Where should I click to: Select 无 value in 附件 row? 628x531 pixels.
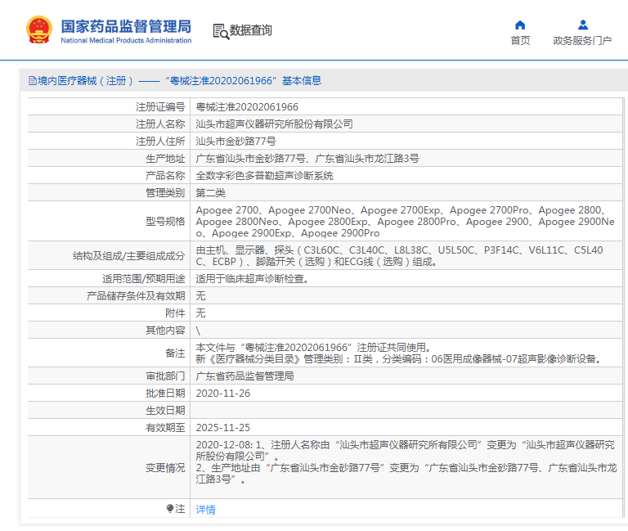point(200,313)
